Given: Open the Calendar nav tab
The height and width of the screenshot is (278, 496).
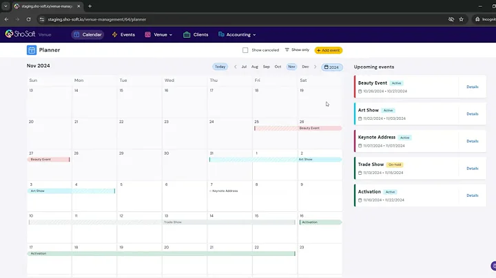Looking at the screenshot, I should pyautogui.click(x=87, y=34).
